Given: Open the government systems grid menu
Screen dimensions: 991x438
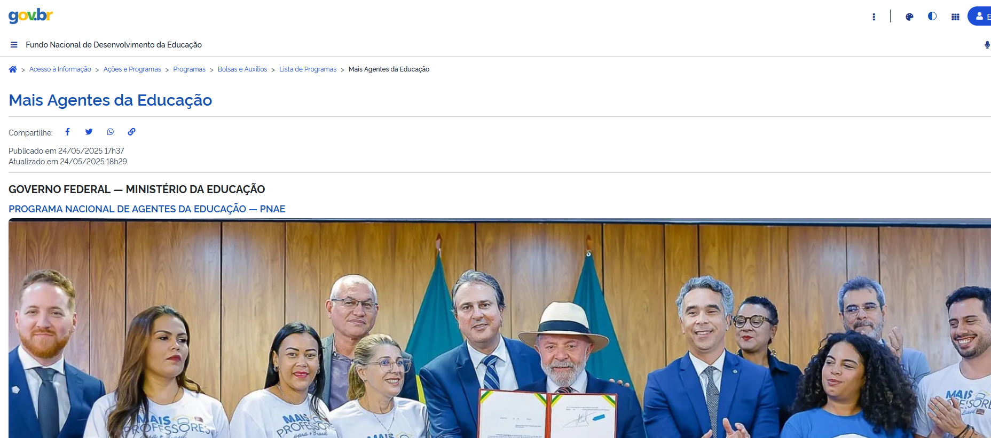Looking at the screenshot, I should (955, 17).
